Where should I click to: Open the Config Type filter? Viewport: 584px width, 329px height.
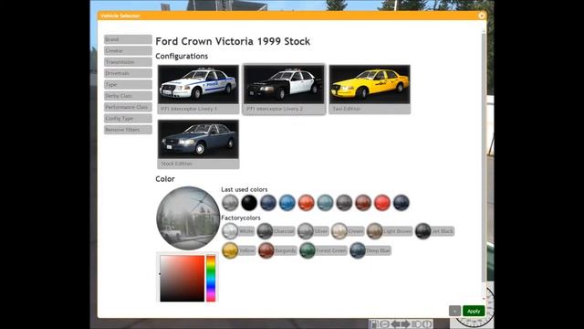point(128,118)
